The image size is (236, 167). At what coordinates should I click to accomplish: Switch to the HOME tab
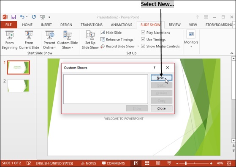point(27,25)
